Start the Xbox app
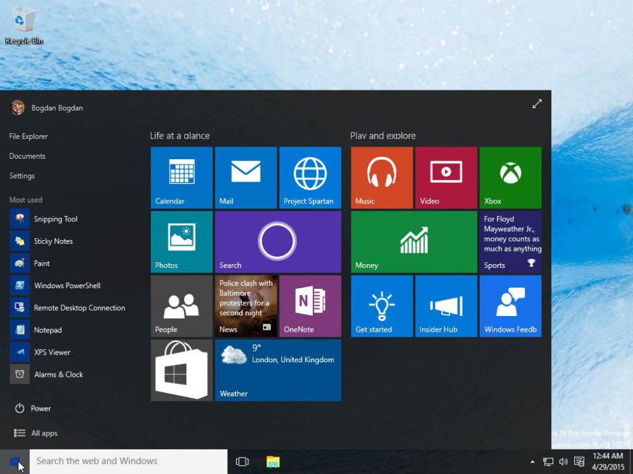Image resolution: width=633 pixels, height=474 pixels. tap(510, 177)
